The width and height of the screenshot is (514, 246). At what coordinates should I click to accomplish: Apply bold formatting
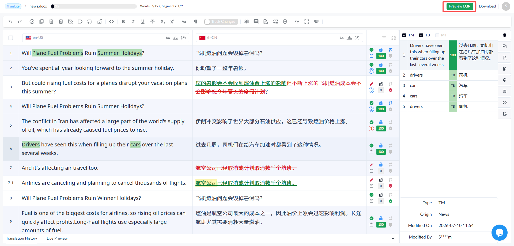123,22
